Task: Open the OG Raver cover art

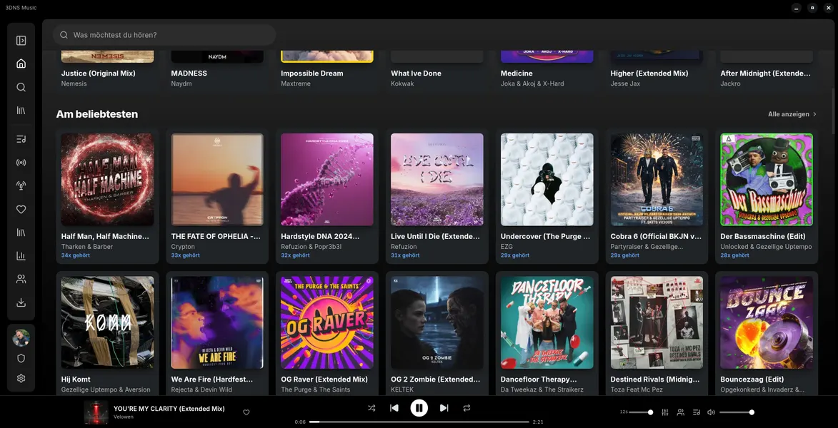Action: [327, 322]
